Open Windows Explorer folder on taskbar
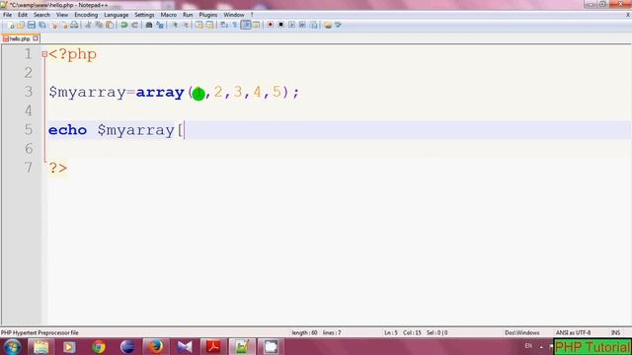 [40, 346]
